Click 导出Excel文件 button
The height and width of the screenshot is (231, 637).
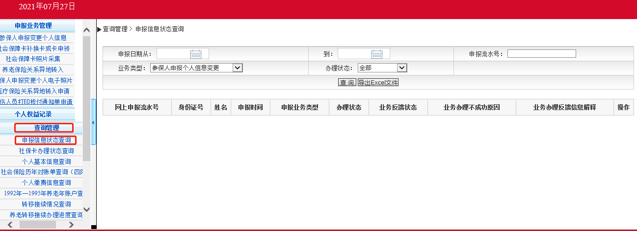click(x=378, y=82)
